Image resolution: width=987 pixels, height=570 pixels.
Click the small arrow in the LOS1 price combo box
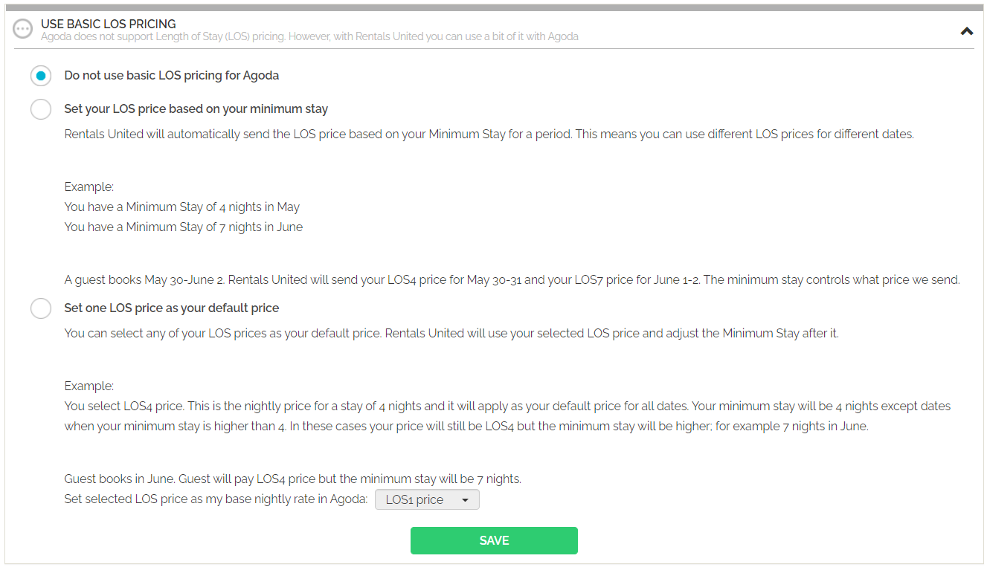(466, 500)
